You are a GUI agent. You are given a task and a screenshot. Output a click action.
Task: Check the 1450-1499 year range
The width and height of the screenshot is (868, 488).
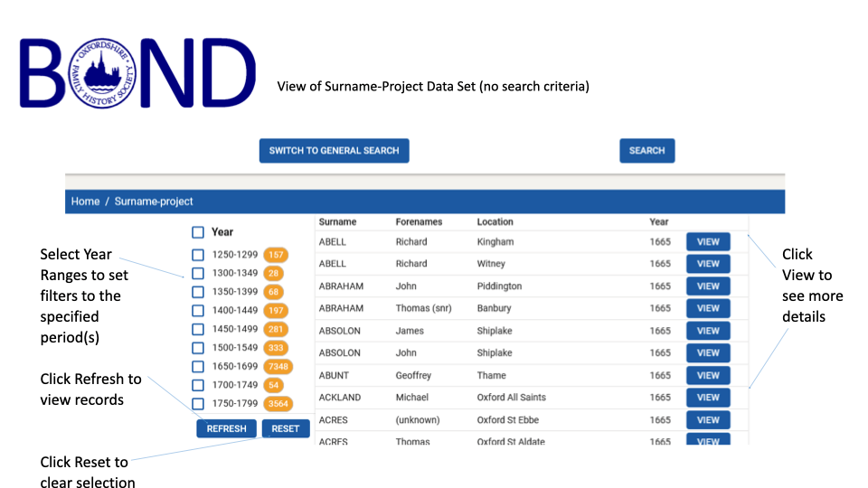point(198,329)
